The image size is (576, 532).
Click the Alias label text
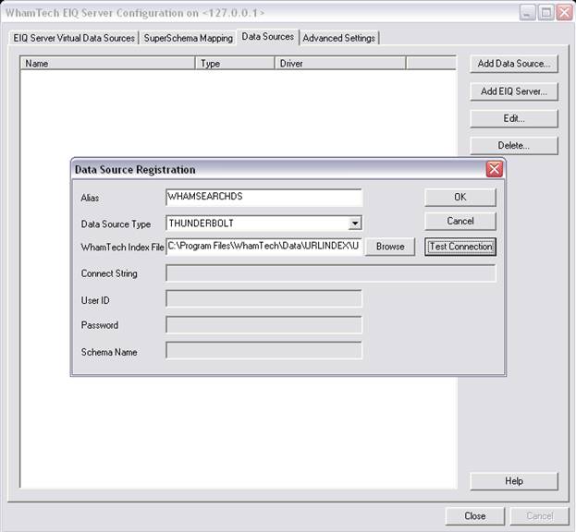tap(90, 199)
